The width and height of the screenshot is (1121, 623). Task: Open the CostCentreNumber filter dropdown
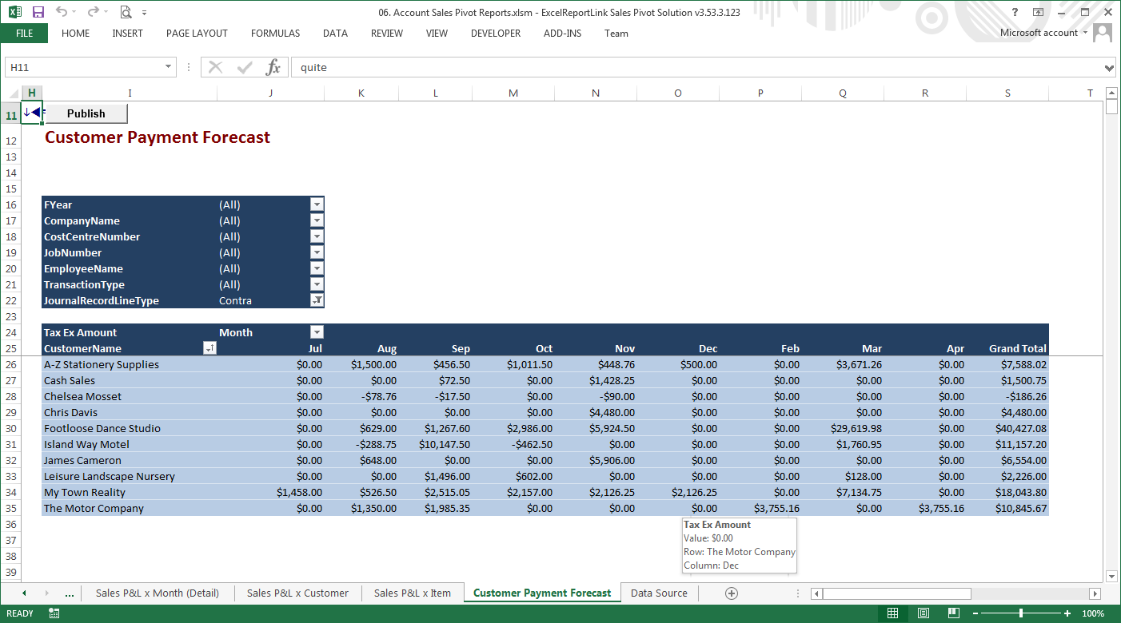(317, 236)
